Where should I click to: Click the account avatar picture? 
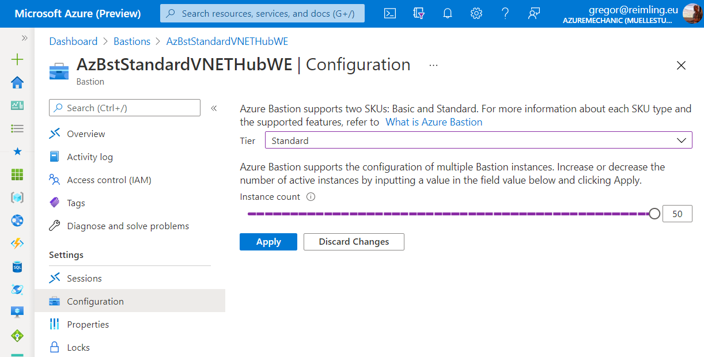coord(692,13)
